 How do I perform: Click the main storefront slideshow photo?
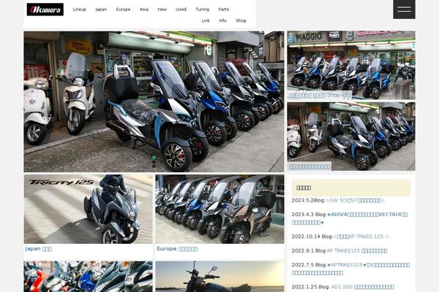click(154, 101)
